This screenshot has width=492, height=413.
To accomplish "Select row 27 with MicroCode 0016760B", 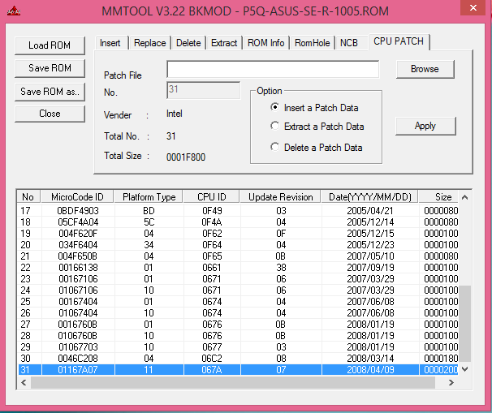I will [238, 325].
